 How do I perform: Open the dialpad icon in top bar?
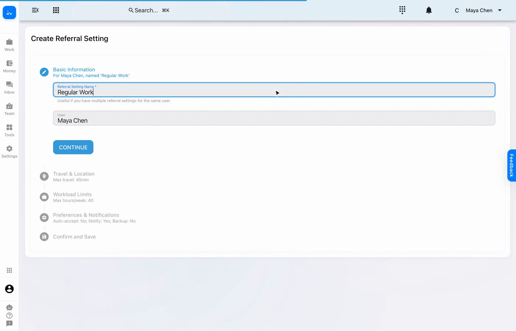click(x=402, y=10)
